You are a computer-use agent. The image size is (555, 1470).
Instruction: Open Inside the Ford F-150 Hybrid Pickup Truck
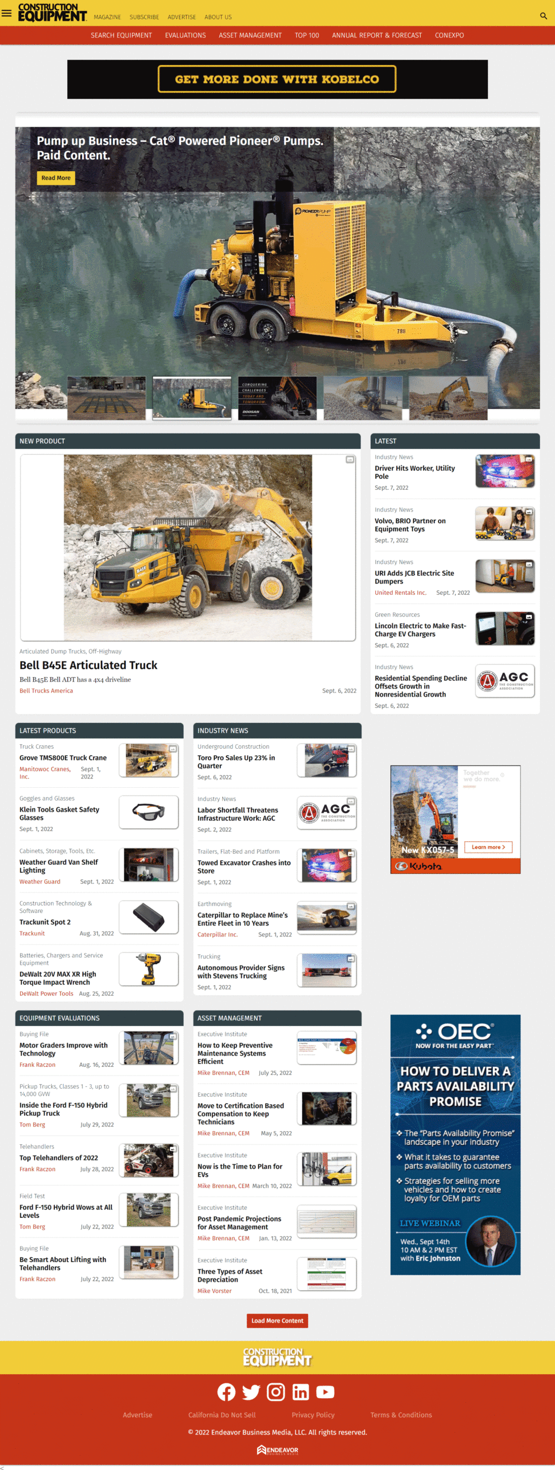coord(64,1109)
